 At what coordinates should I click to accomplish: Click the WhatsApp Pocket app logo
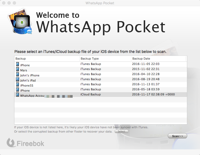[20, 21]
